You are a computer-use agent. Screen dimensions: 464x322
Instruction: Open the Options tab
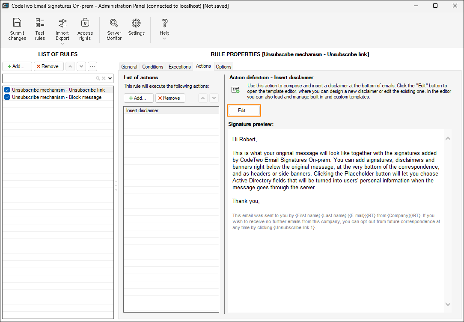(223, 67)
